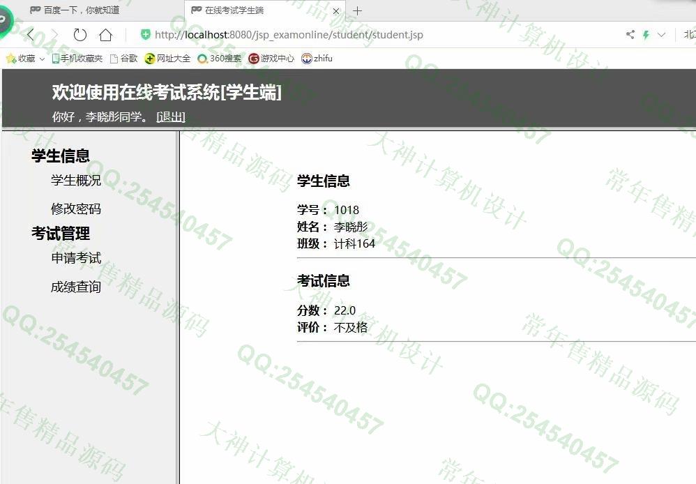Open 学生概况 in the sidebar
The width and height of the screenshot is (696, 484).
[x=76, y=180]
